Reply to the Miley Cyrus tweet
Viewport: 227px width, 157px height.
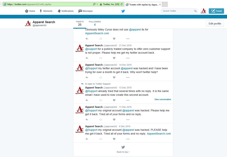[x=87, y=39]
